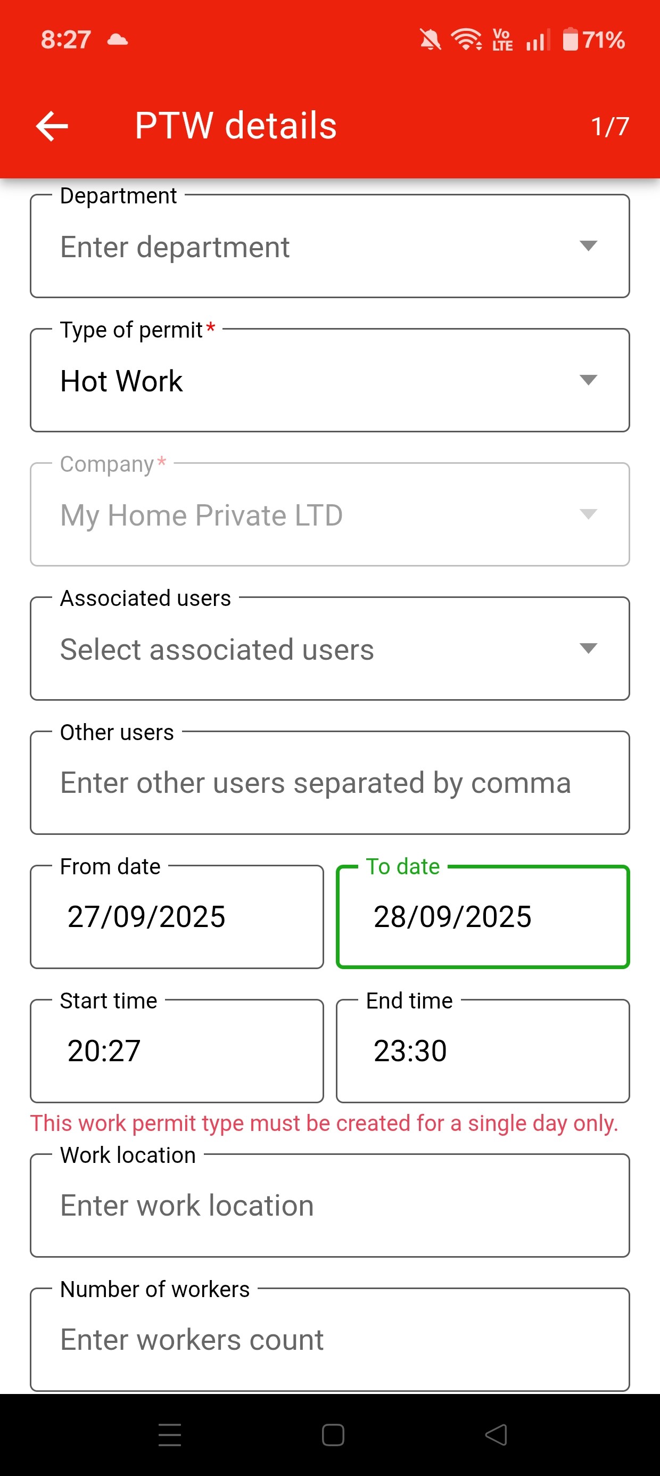Tap the cloud icon in status bar

[118, 39]
